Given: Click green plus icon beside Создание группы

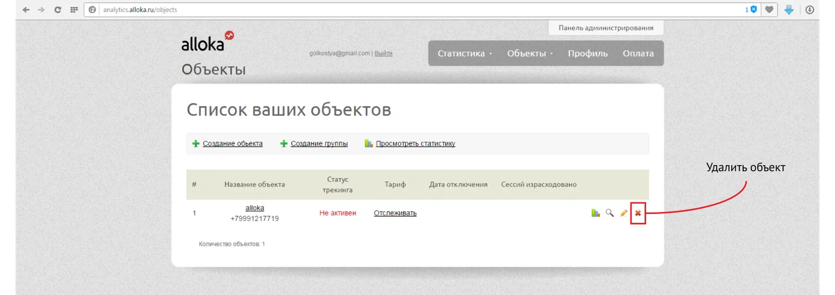Looking at the screenshot, I should click(x=284, y=144).
